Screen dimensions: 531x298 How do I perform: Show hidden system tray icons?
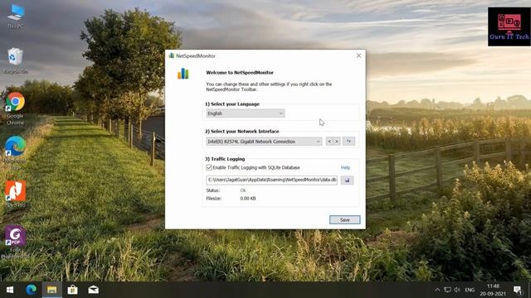437,290
